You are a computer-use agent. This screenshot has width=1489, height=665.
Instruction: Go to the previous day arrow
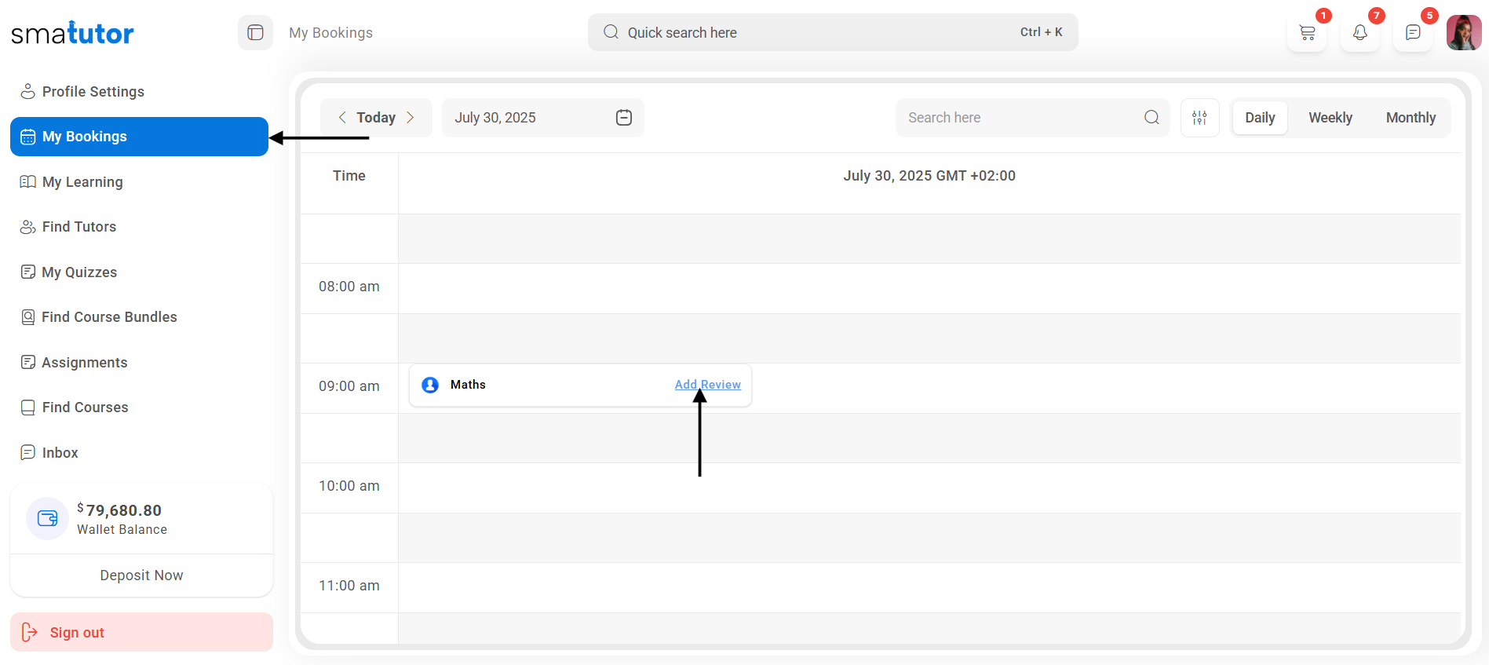coord(342,118)
